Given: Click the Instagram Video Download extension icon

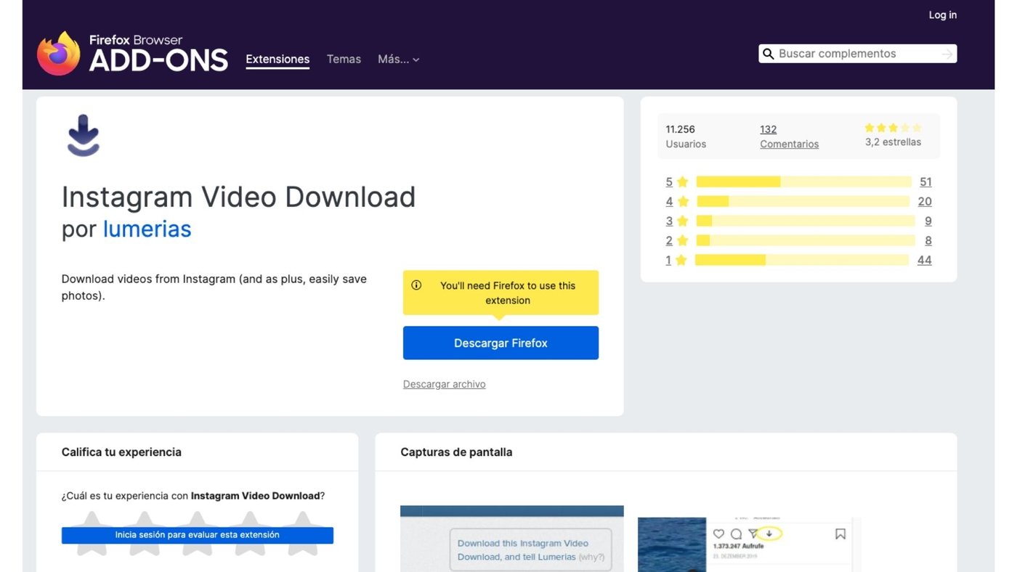Looking at the screenshot, I should click(84, 136).
